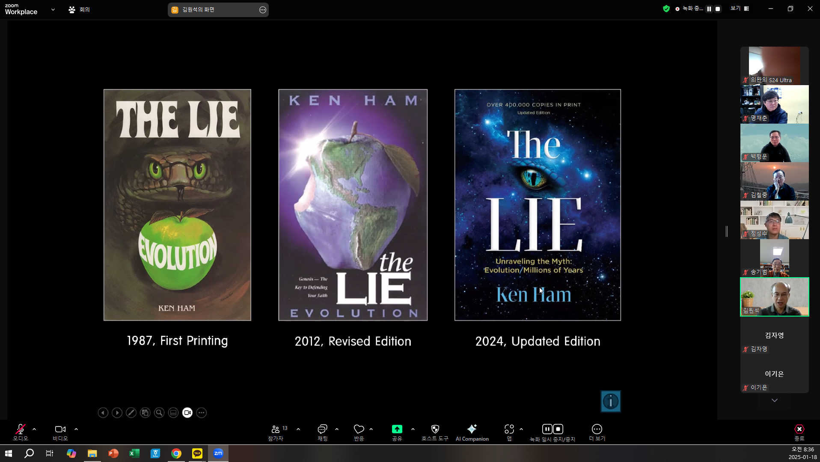
Task: Select participant tile 김자영
Action: tap(775, 335)
